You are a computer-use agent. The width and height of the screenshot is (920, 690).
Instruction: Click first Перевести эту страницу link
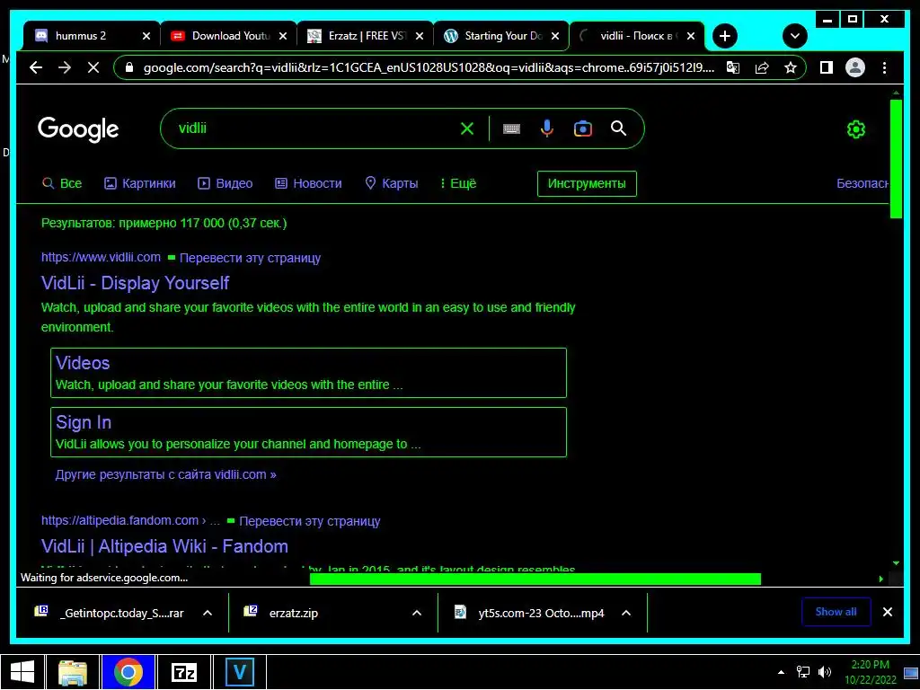pyautogui.click(x=250, y=258)
